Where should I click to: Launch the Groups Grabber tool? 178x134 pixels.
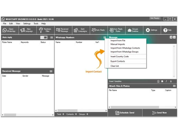134,30
